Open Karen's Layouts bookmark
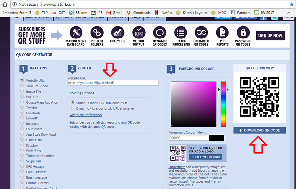Viewport: 296px width, 189px height. tap(191, 13)
